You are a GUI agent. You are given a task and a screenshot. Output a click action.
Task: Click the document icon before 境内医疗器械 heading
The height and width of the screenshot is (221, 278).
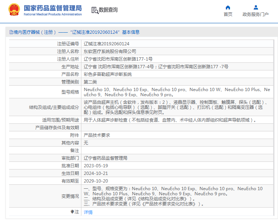coord(11,32)
